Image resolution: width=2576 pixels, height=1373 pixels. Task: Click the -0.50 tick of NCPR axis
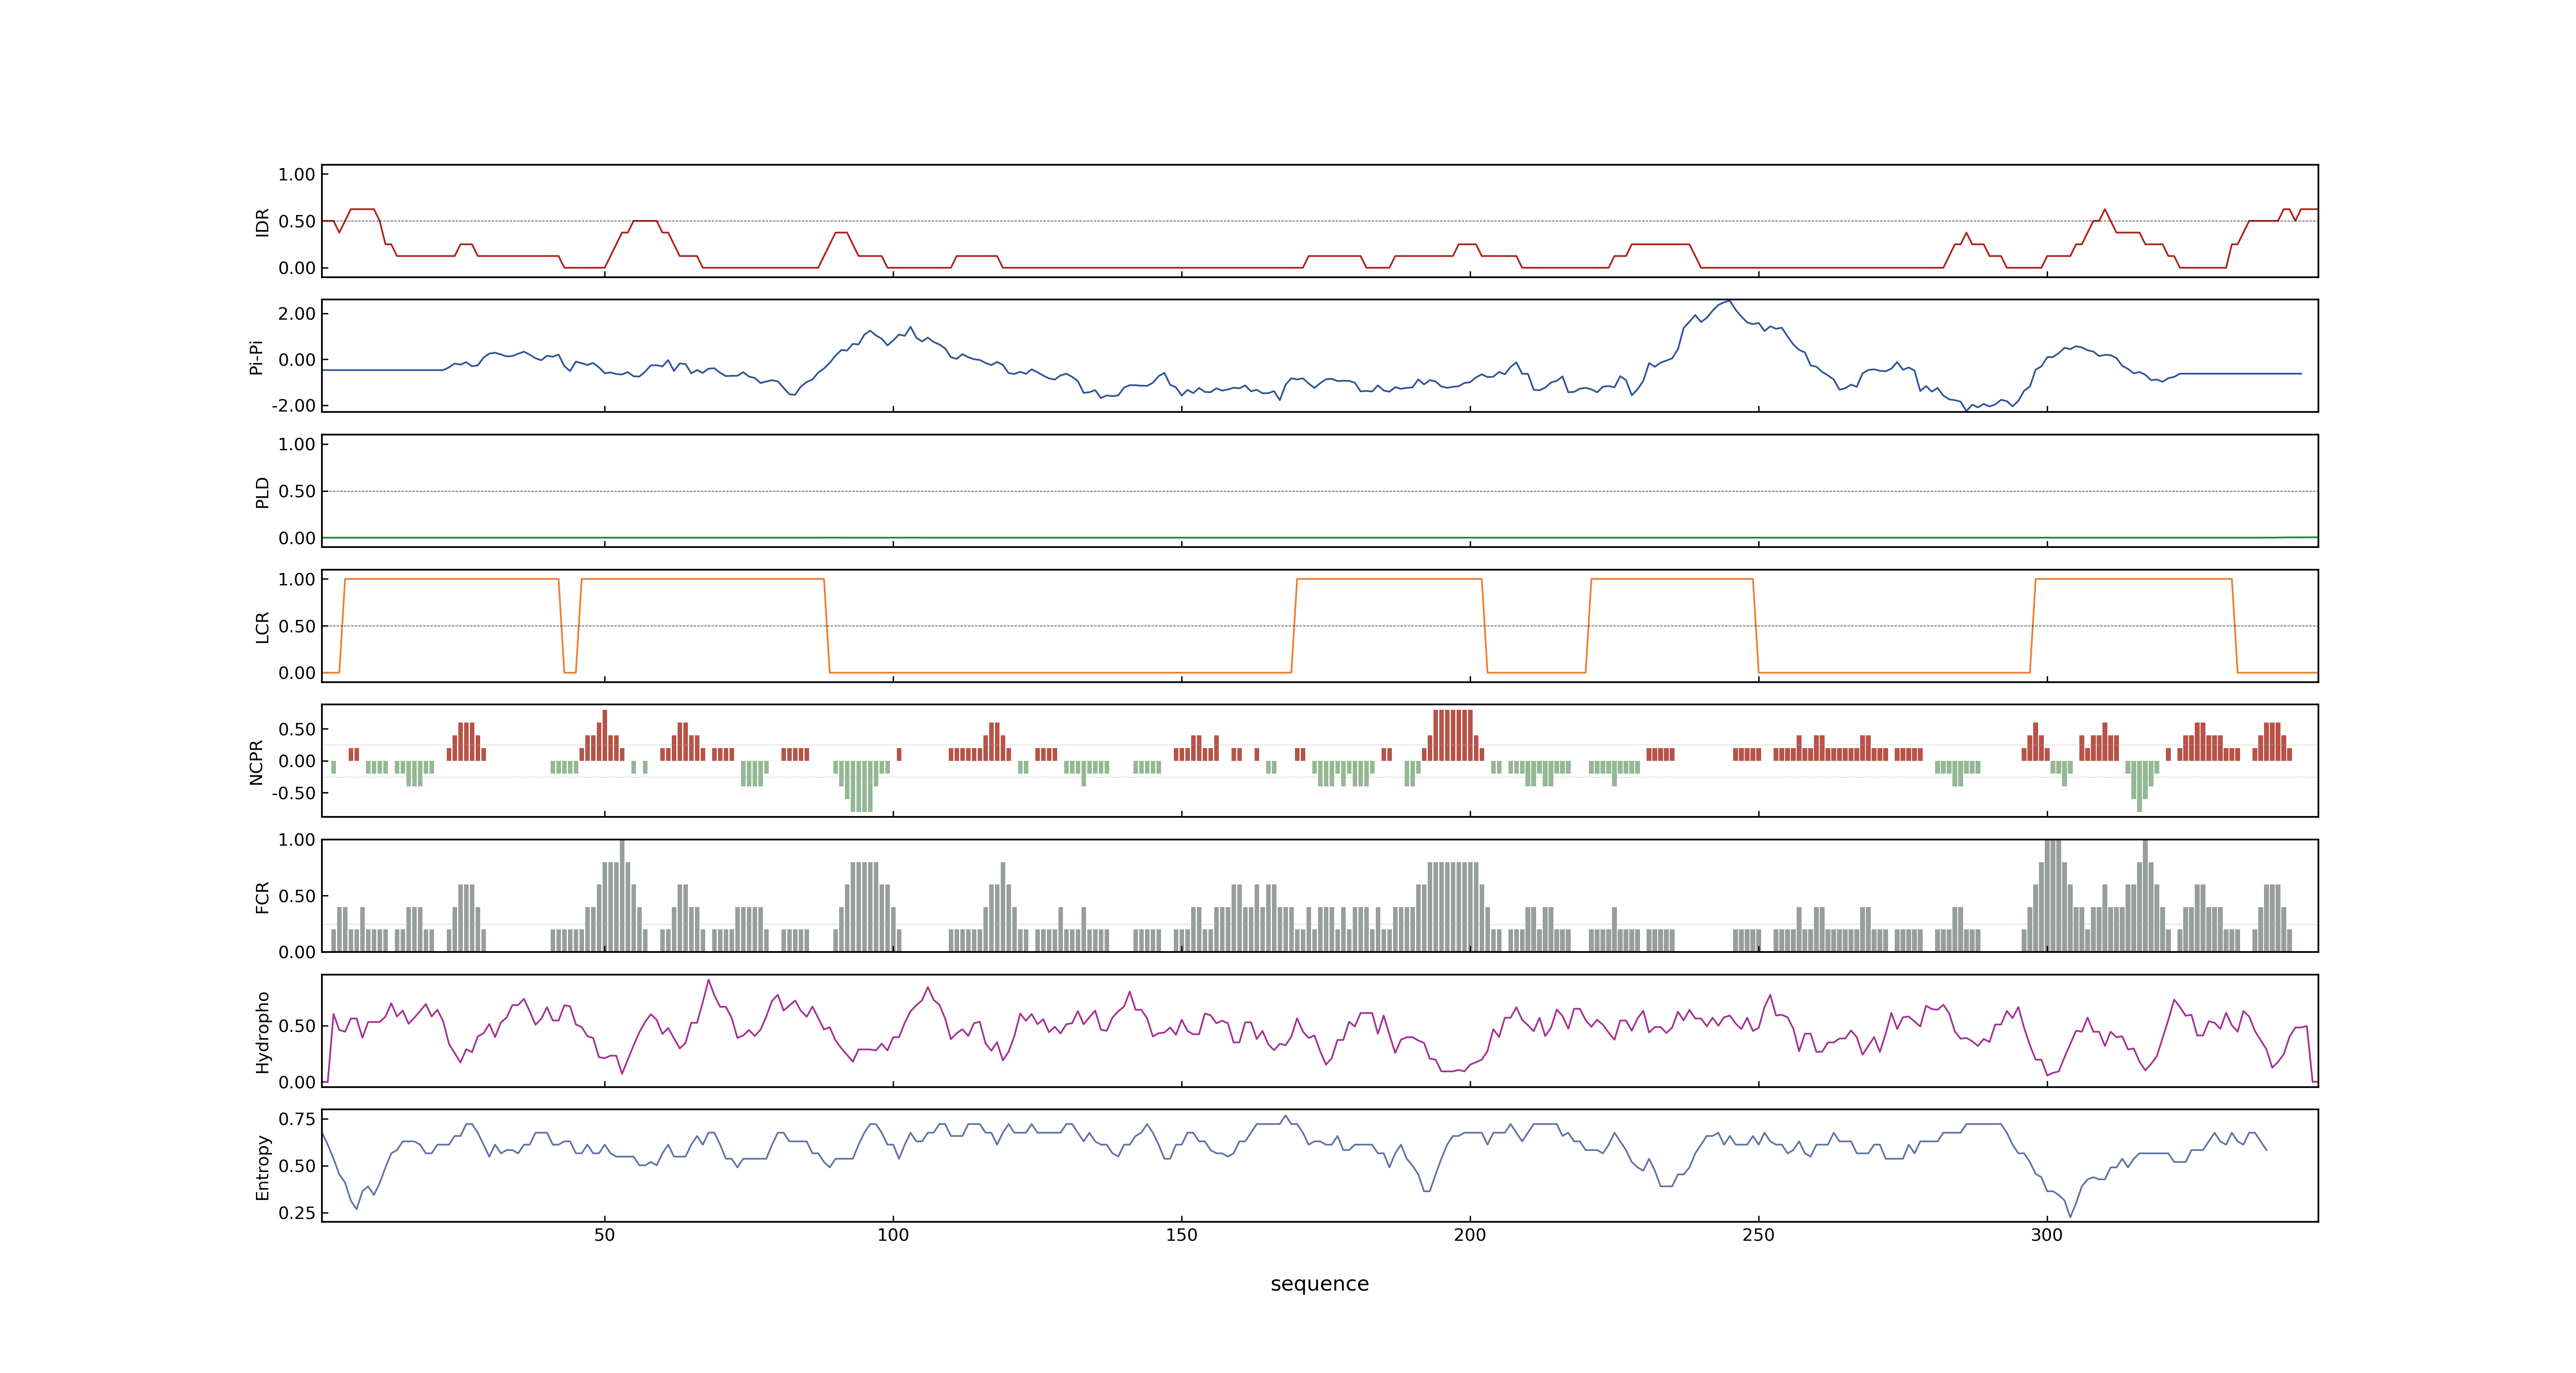tap(294, 793)
